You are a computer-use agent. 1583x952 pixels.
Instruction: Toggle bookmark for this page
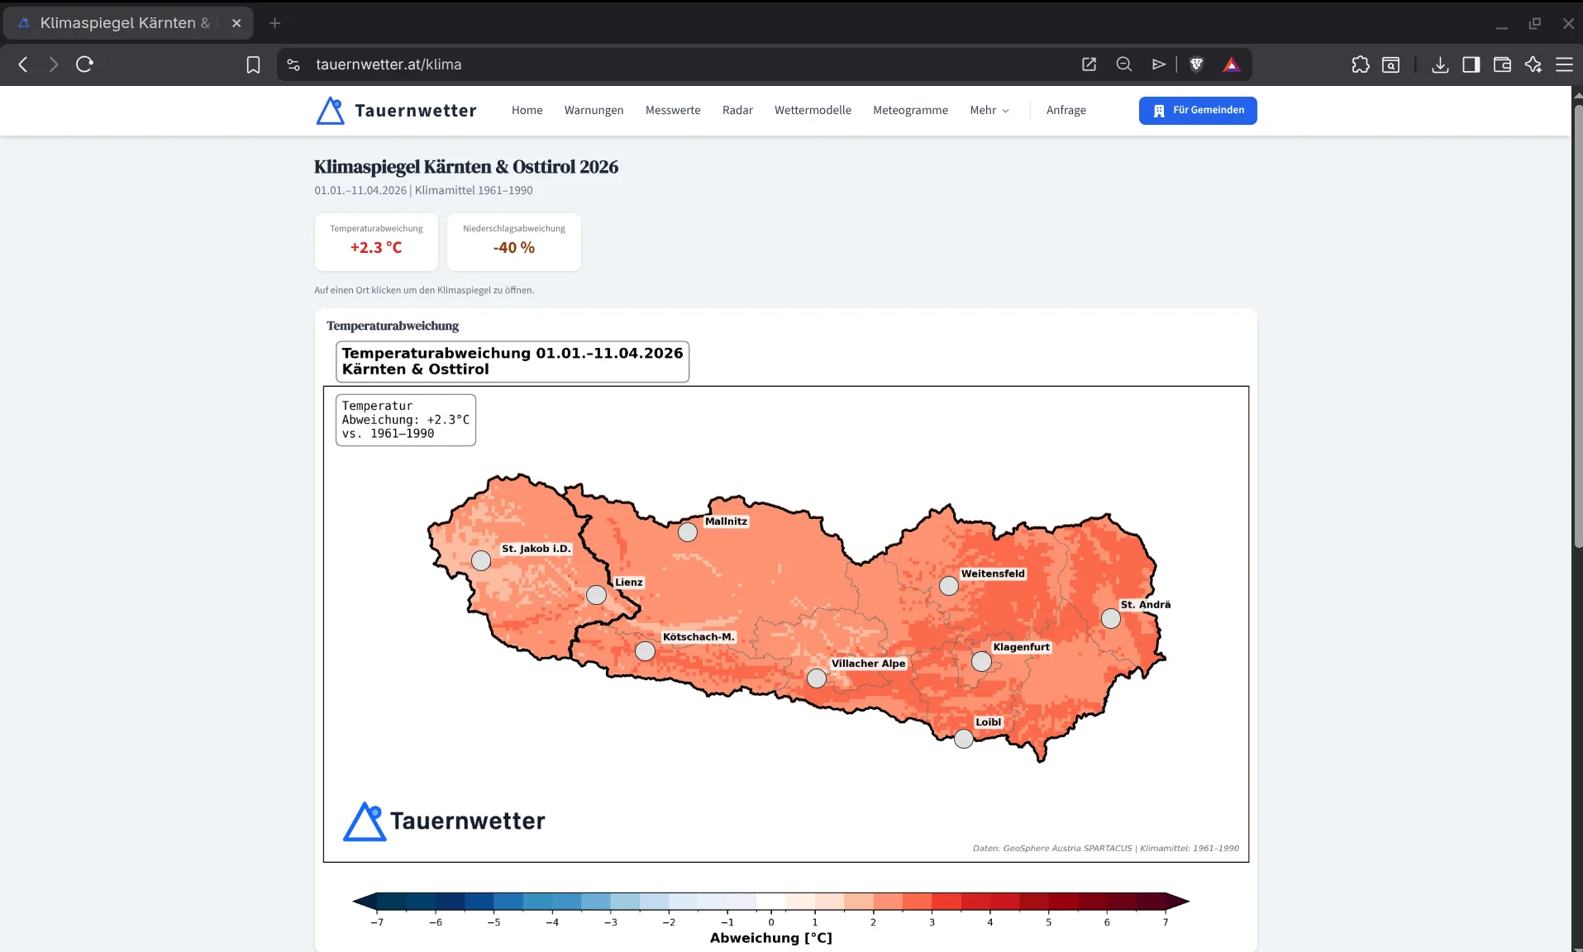tap(253, 64)
